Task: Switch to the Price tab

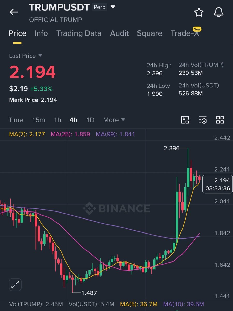Action: click(x=17, y=33)
